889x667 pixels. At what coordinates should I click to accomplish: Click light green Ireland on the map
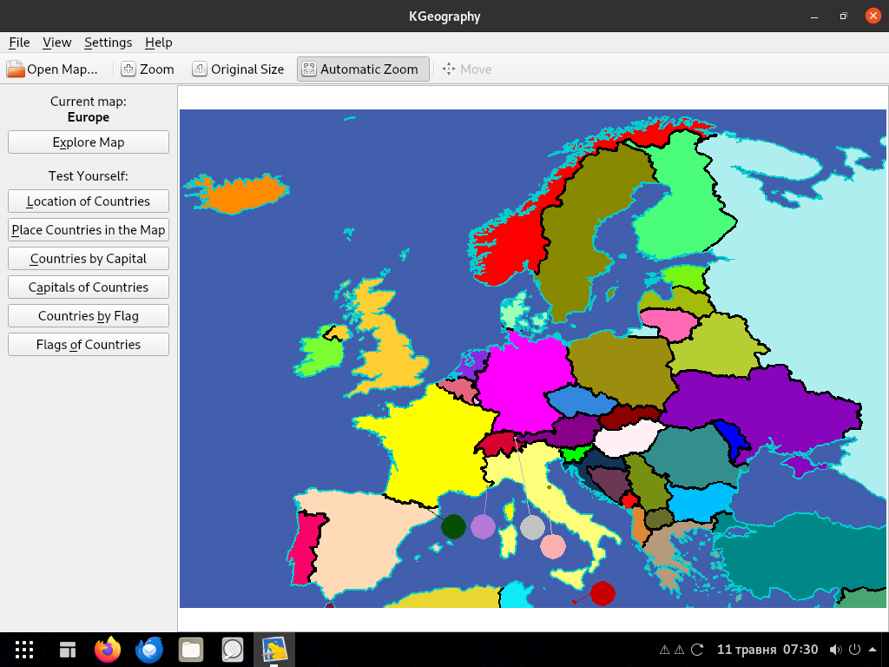click(320, 356)
